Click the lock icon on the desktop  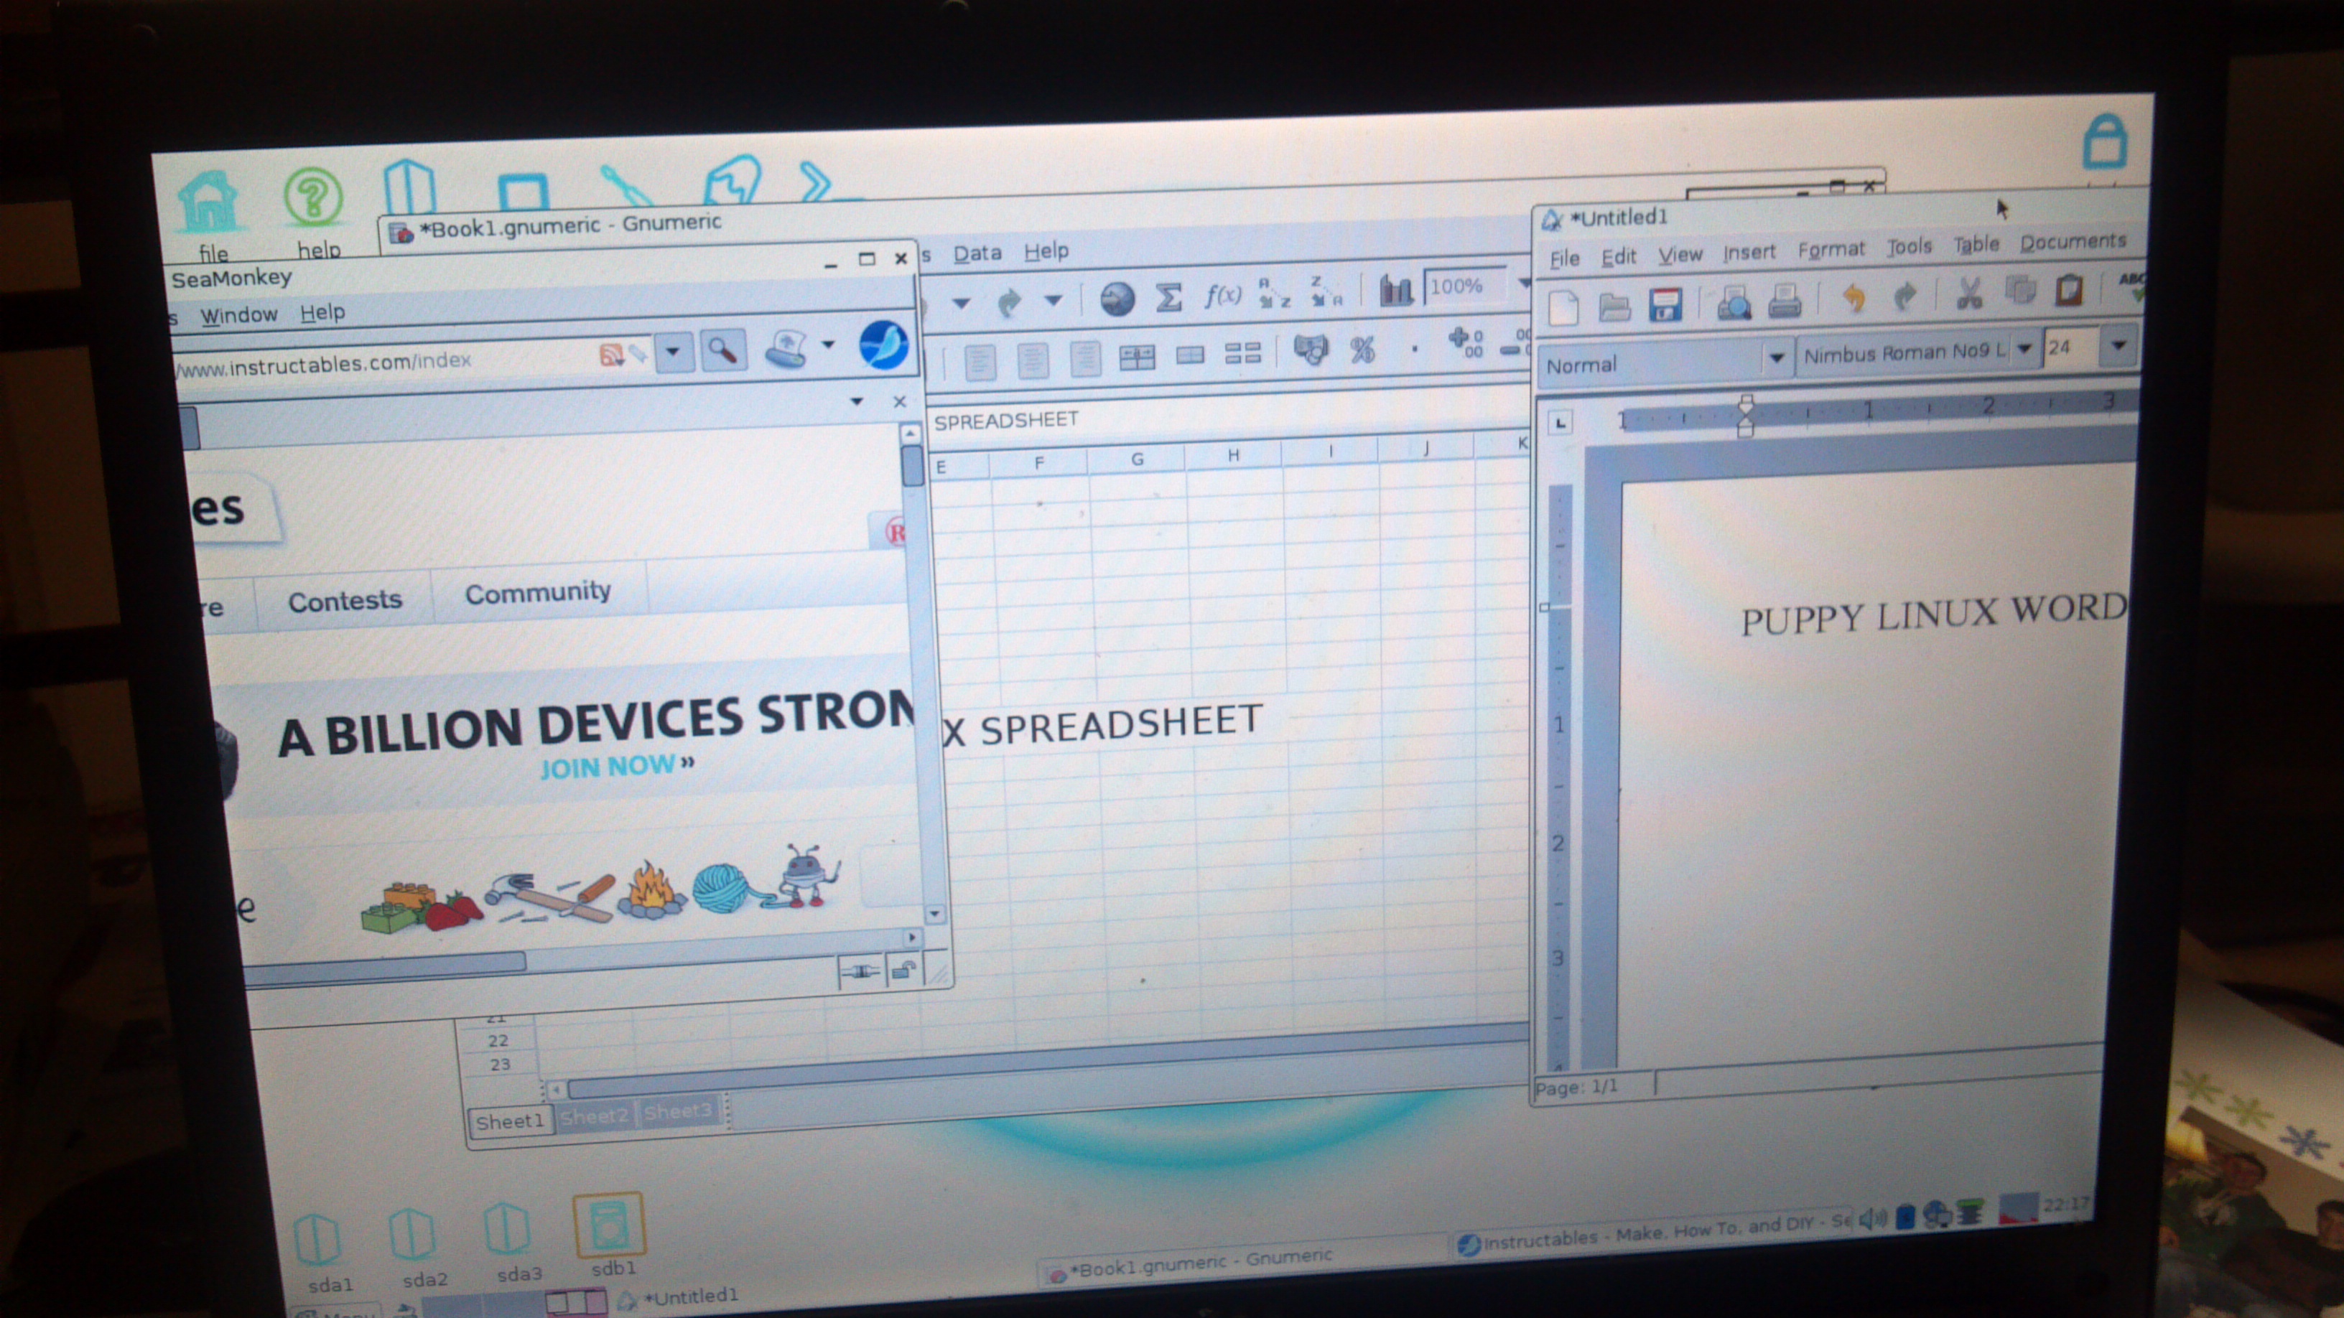[x=2105, y=142]
